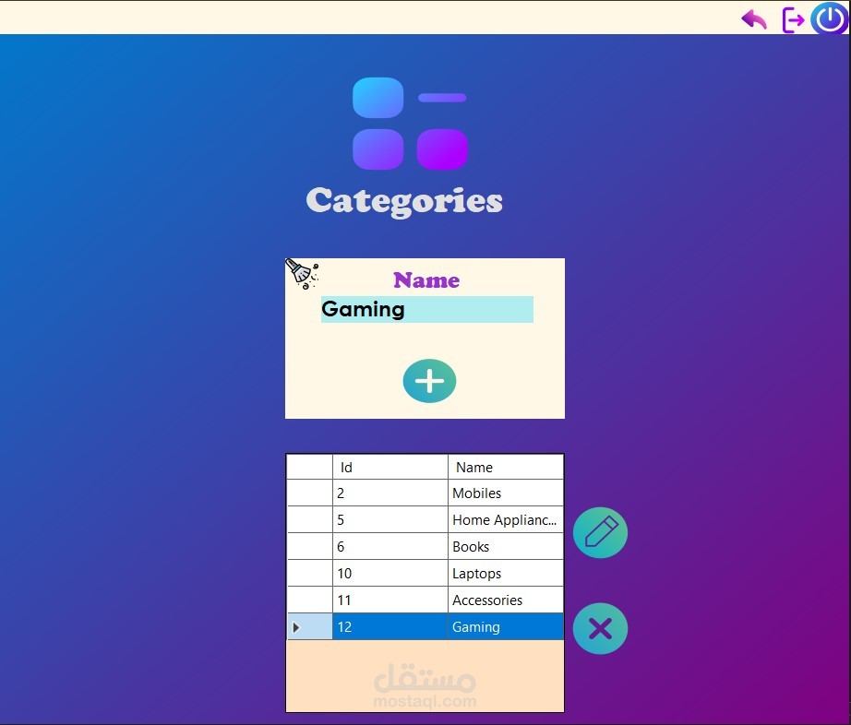The height and width of the screenshot is (725, 851).
Task: Click the row header of Accessories row
Action: tap(309, 600)
